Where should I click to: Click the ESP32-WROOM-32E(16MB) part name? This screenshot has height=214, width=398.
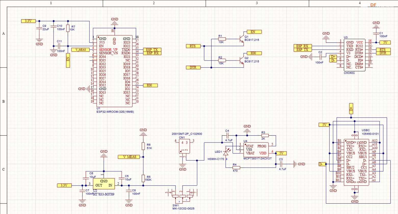point(115,112)
